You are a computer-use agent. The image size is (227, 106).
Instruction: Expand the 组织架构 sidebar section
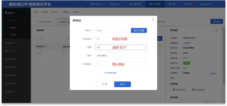16,67
